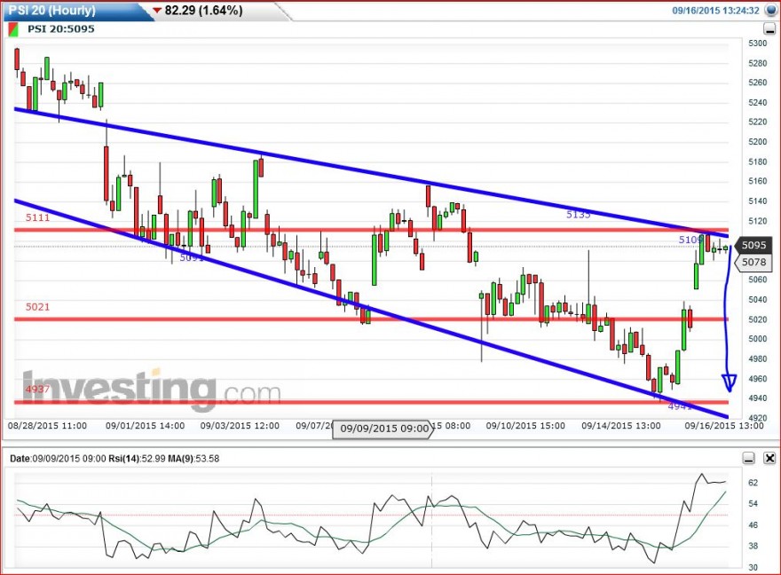The height and width of the screenshot is (575, 781).
Task: Click the 4937 support level label
Action: [38, 389]
